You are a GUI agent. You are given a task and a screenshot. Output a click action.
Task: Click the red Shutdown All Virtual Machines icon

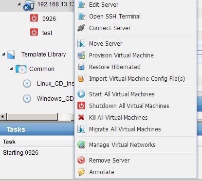[x=81, y=106]
